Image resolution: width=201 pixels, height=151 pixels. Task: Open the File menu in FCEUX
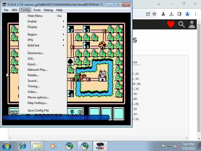(6, 10)
